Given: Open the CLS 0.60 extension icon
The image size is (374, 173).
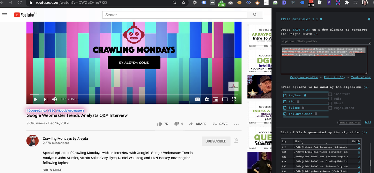Looking at the screenshot, I should coord(311,3).
